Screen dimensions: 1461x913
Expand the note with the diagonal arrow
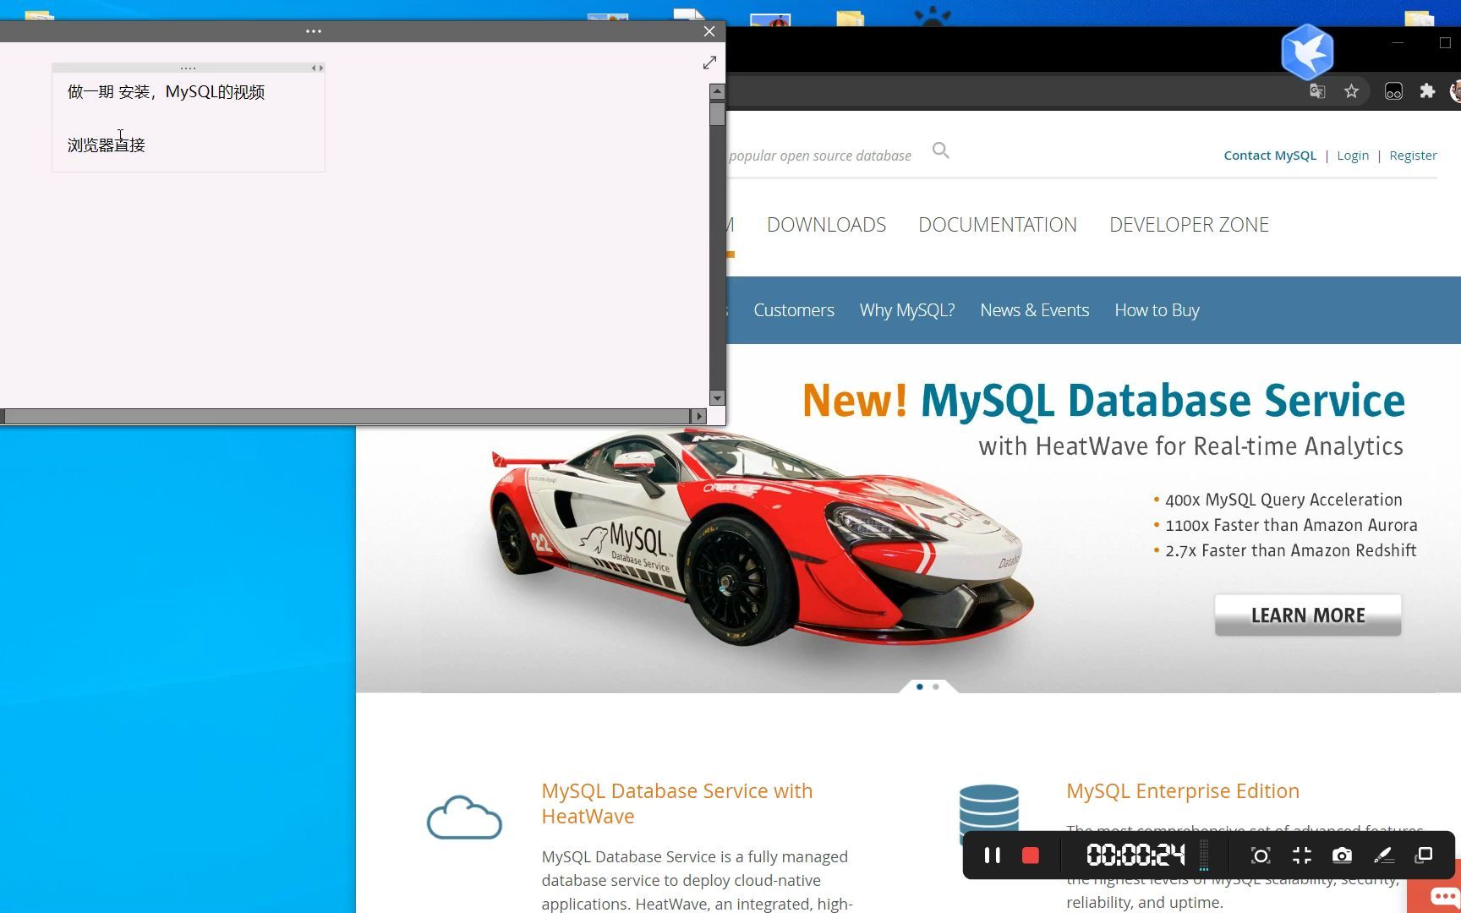(709, 62)
